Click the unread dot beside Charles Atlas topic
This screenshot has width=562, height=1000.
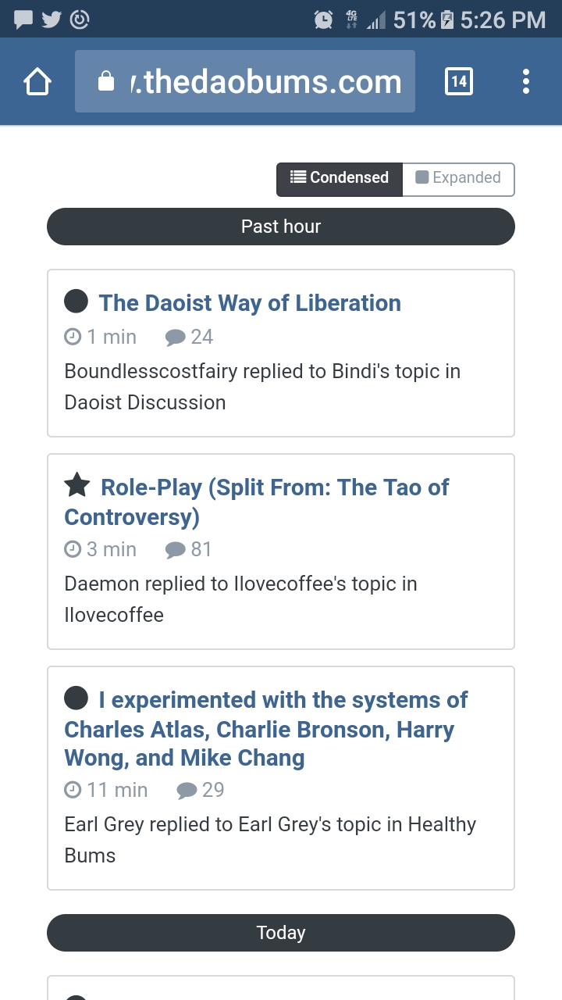coord(76,698)
